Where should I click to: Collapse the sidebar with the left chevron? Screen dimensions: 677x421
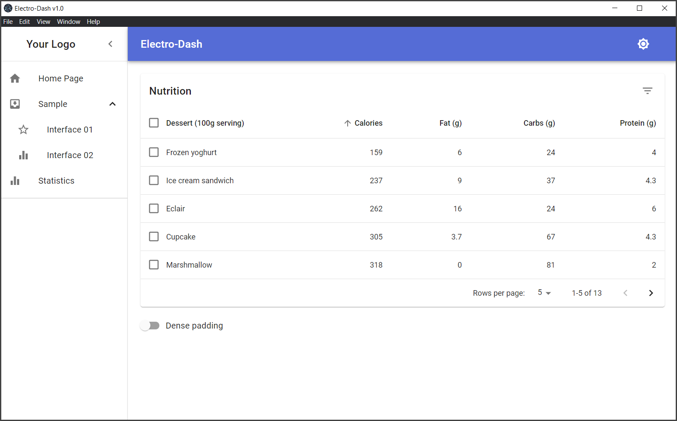pos(110,44)
